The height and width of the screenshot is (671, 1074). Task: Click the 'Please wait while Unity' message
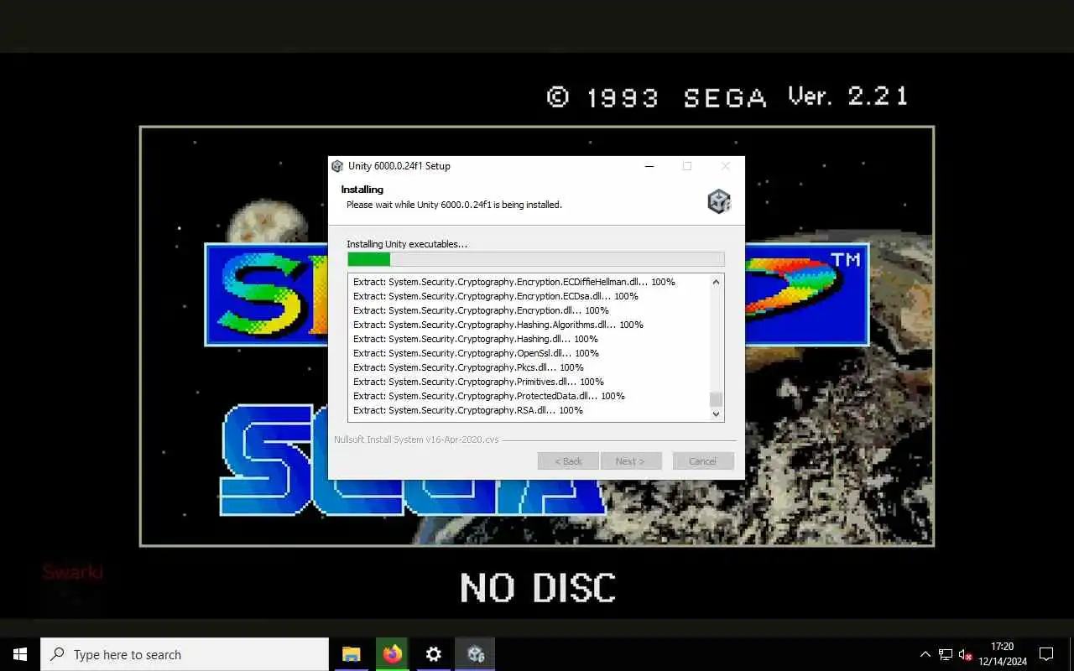coord(454,205)
